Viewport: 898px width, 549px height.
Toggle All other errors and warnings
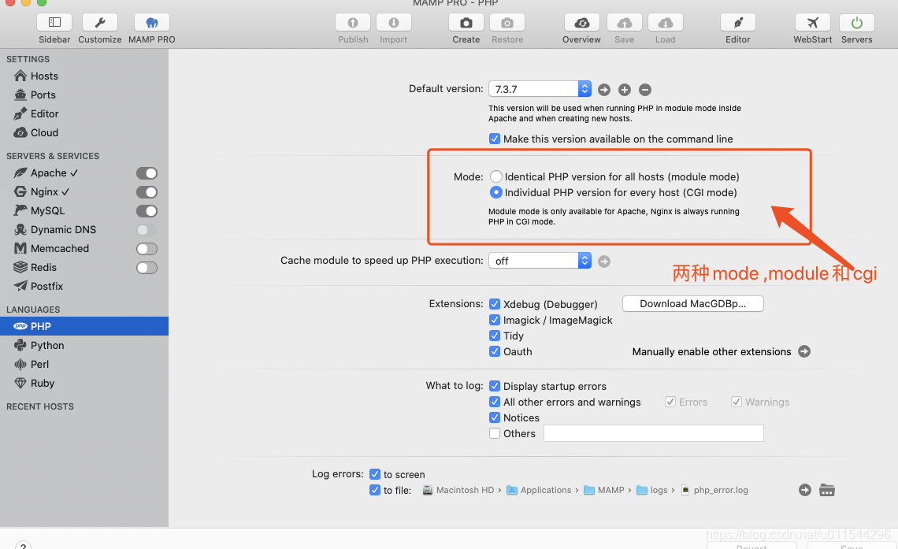(495, 402)
